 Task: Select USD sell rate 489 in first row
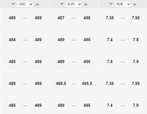coord(38,18)
